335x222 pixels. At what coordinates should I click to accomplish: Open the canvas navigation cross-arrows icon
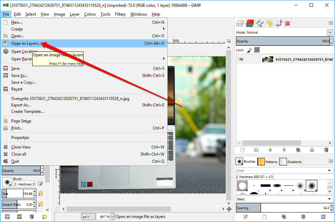[229, 209]
